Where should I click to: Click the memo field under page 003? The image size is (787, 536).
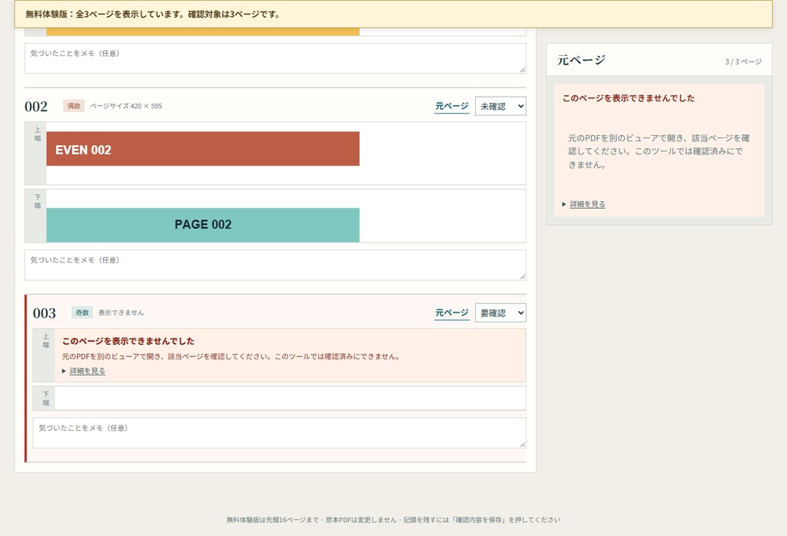280,433
